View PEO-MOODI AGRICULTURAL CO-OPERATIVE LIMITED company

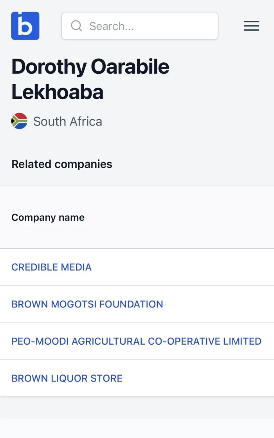[136, 341]
